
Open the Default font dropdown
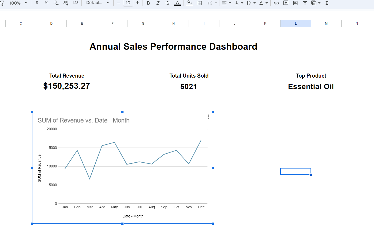pos(98,3)
